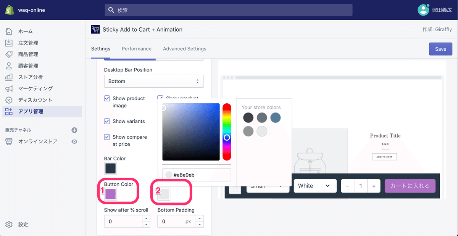Image resolution: width=458 pixels, height=236 pixels.
Task: Click the product thumbnail in sticky bar
Action: (235, 189)
